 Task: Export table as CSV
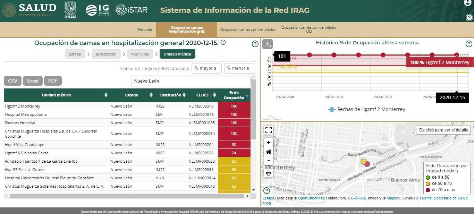point(12,81)
